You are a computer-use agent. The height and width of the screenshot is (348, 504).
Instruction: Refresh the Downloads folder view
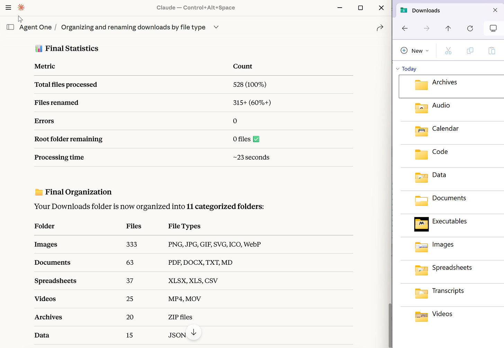pos(470,28)
